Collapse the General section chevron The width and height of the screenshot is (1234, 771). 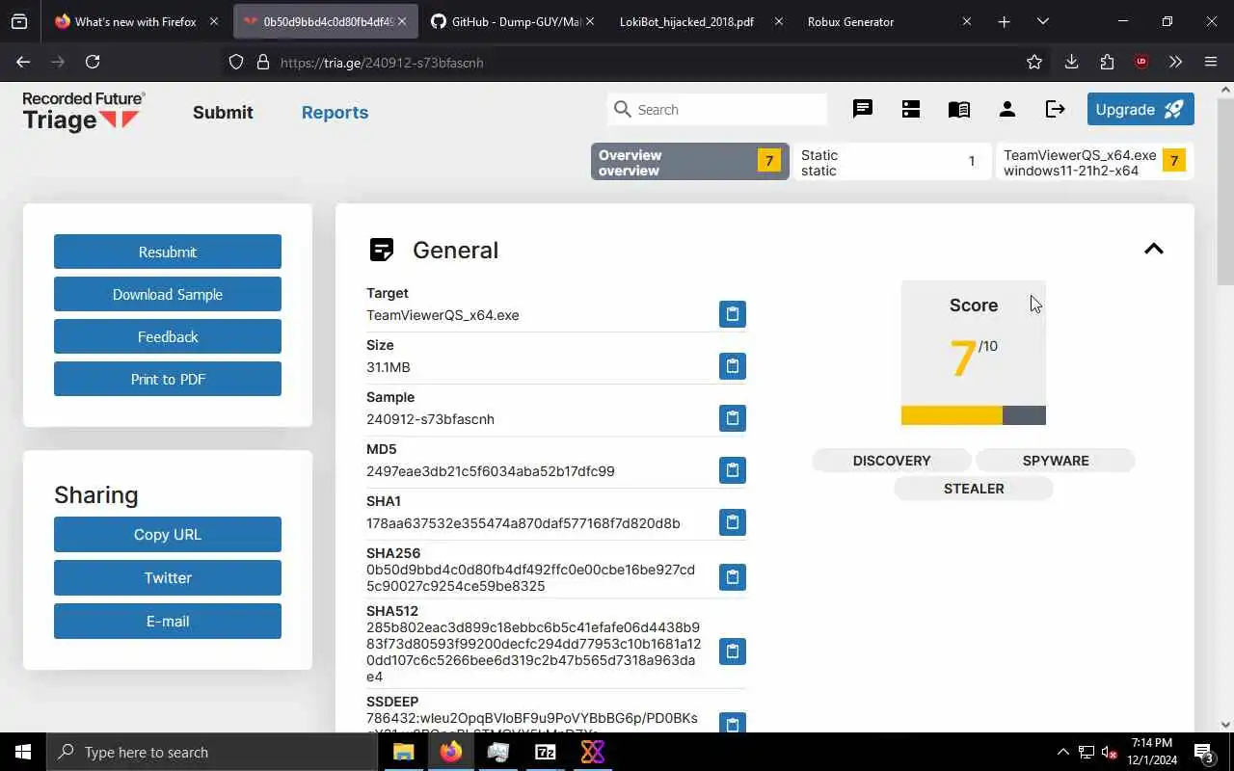pyautogui.click(x=1153, y=249)
